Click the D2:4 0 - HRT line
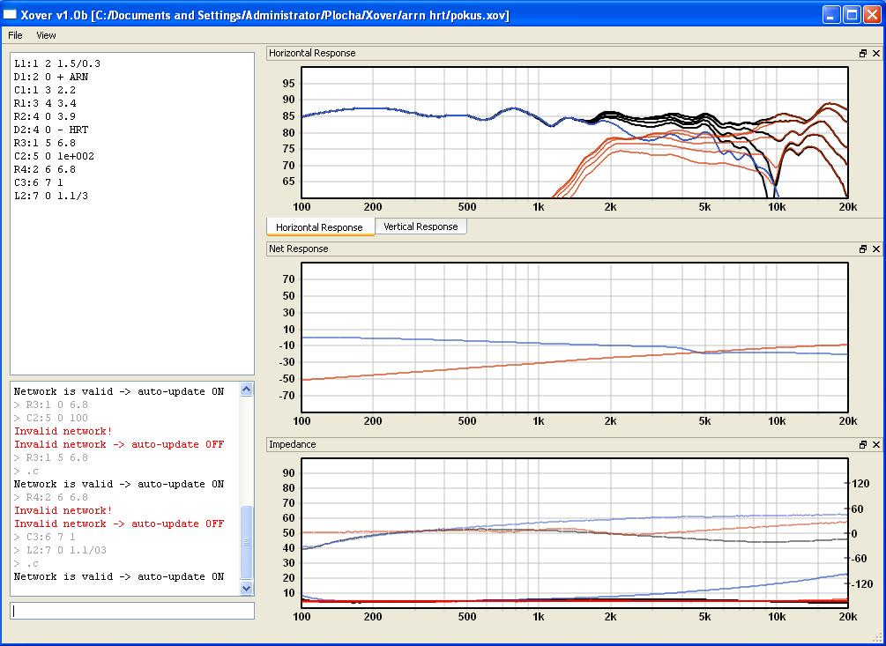The height and width of the screenshot is (646, 886). (x=51, y=130)
